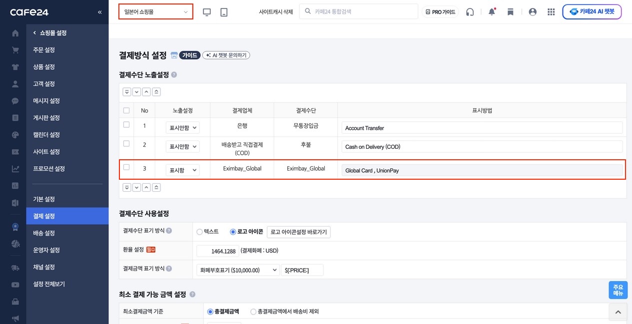Select the 총결제금액 radio option
This screenshot has height=324, width=632.
pos(210,312)
